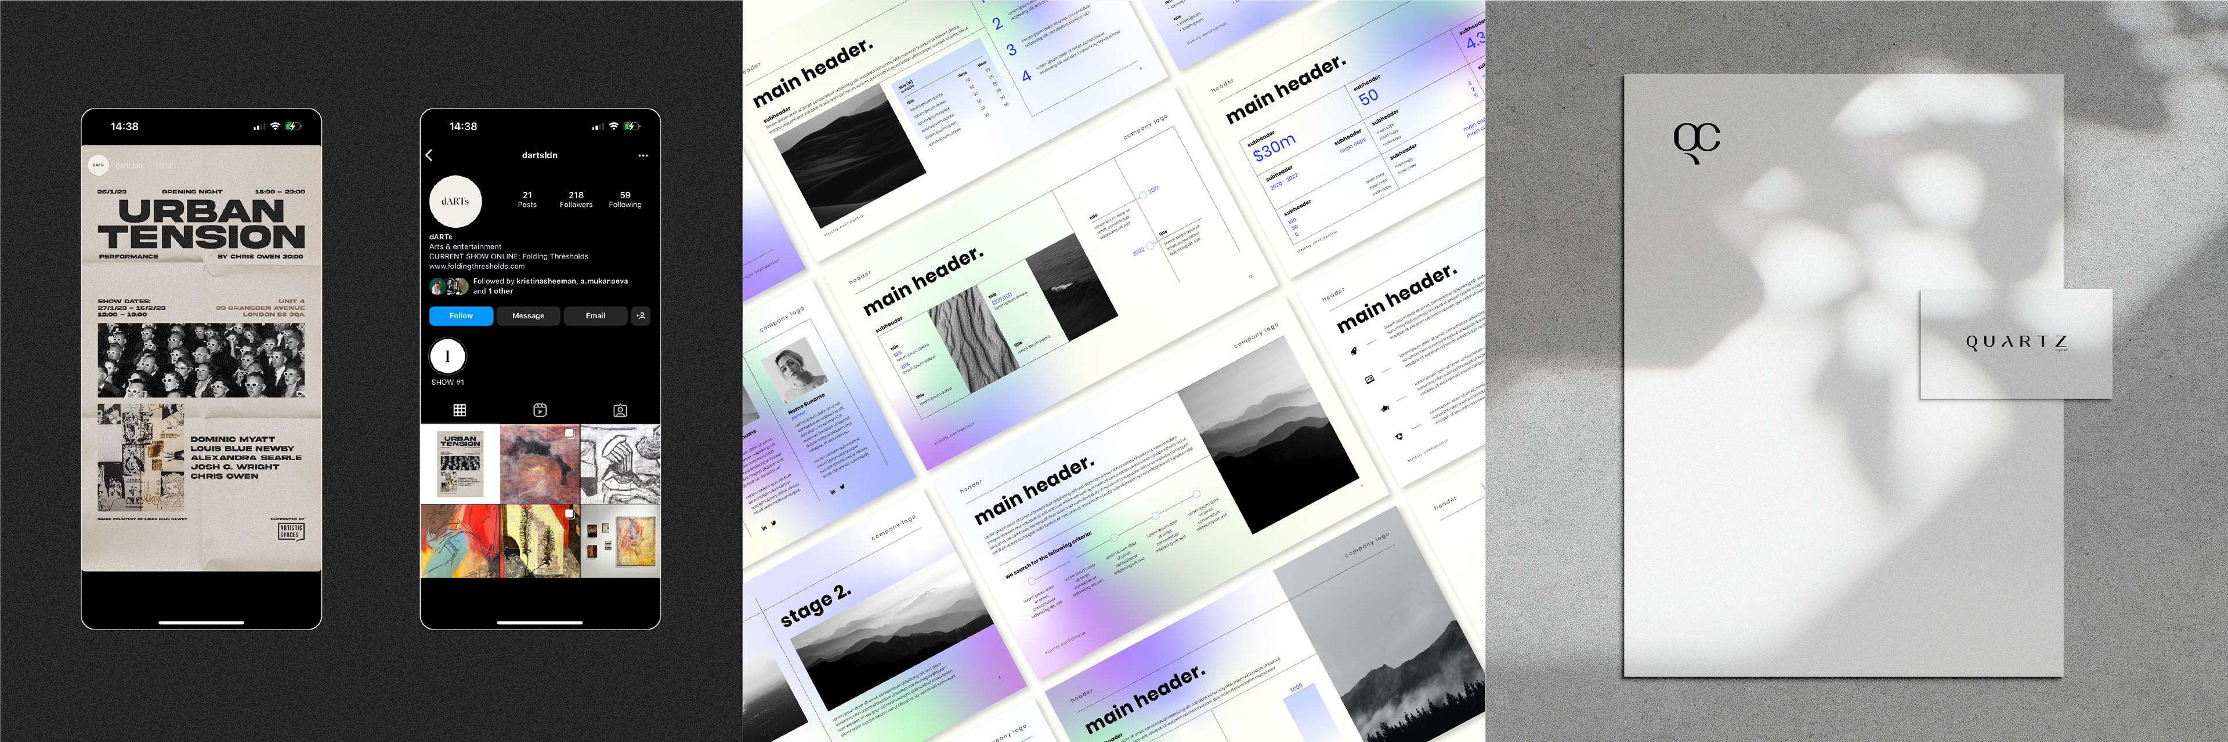Screen dimensions: 2228x742
Task: Tap the cinema audience photo in story
Action: point(201,361)
